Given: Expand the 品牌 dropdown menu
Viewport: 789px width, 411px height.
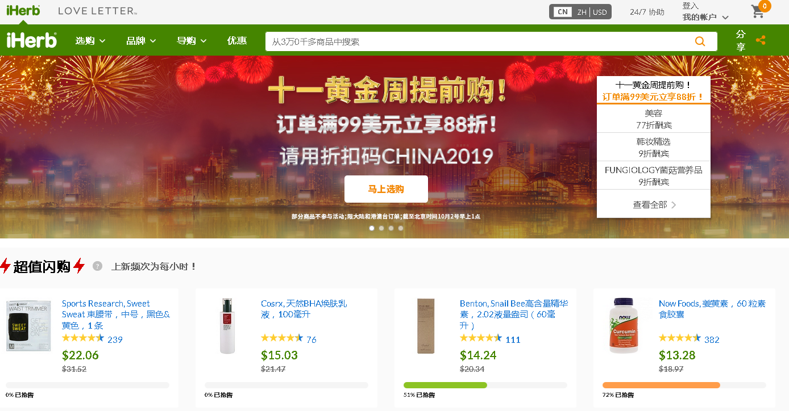Looking at the screenshot, I should 141,41.
